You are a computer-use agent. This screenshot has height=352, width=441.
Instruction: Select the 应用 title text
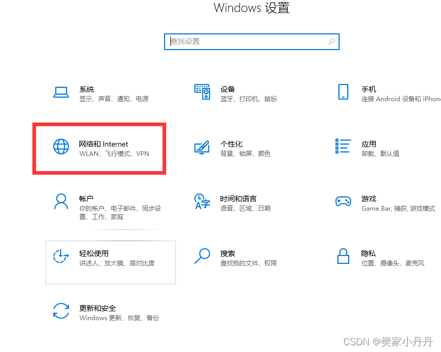pos(369,144)
